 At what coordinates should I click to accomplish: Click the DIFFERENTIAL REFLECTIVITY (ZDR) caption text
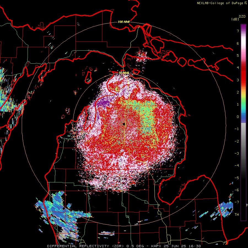(85, 246)
